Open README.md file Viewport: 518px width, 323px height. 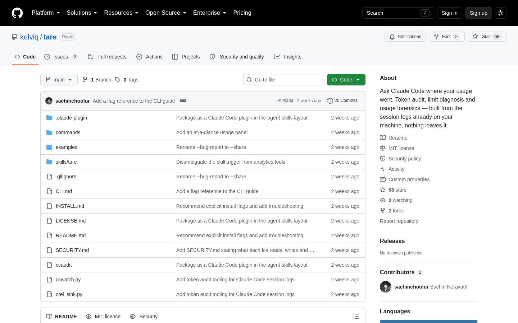[71, 235]
